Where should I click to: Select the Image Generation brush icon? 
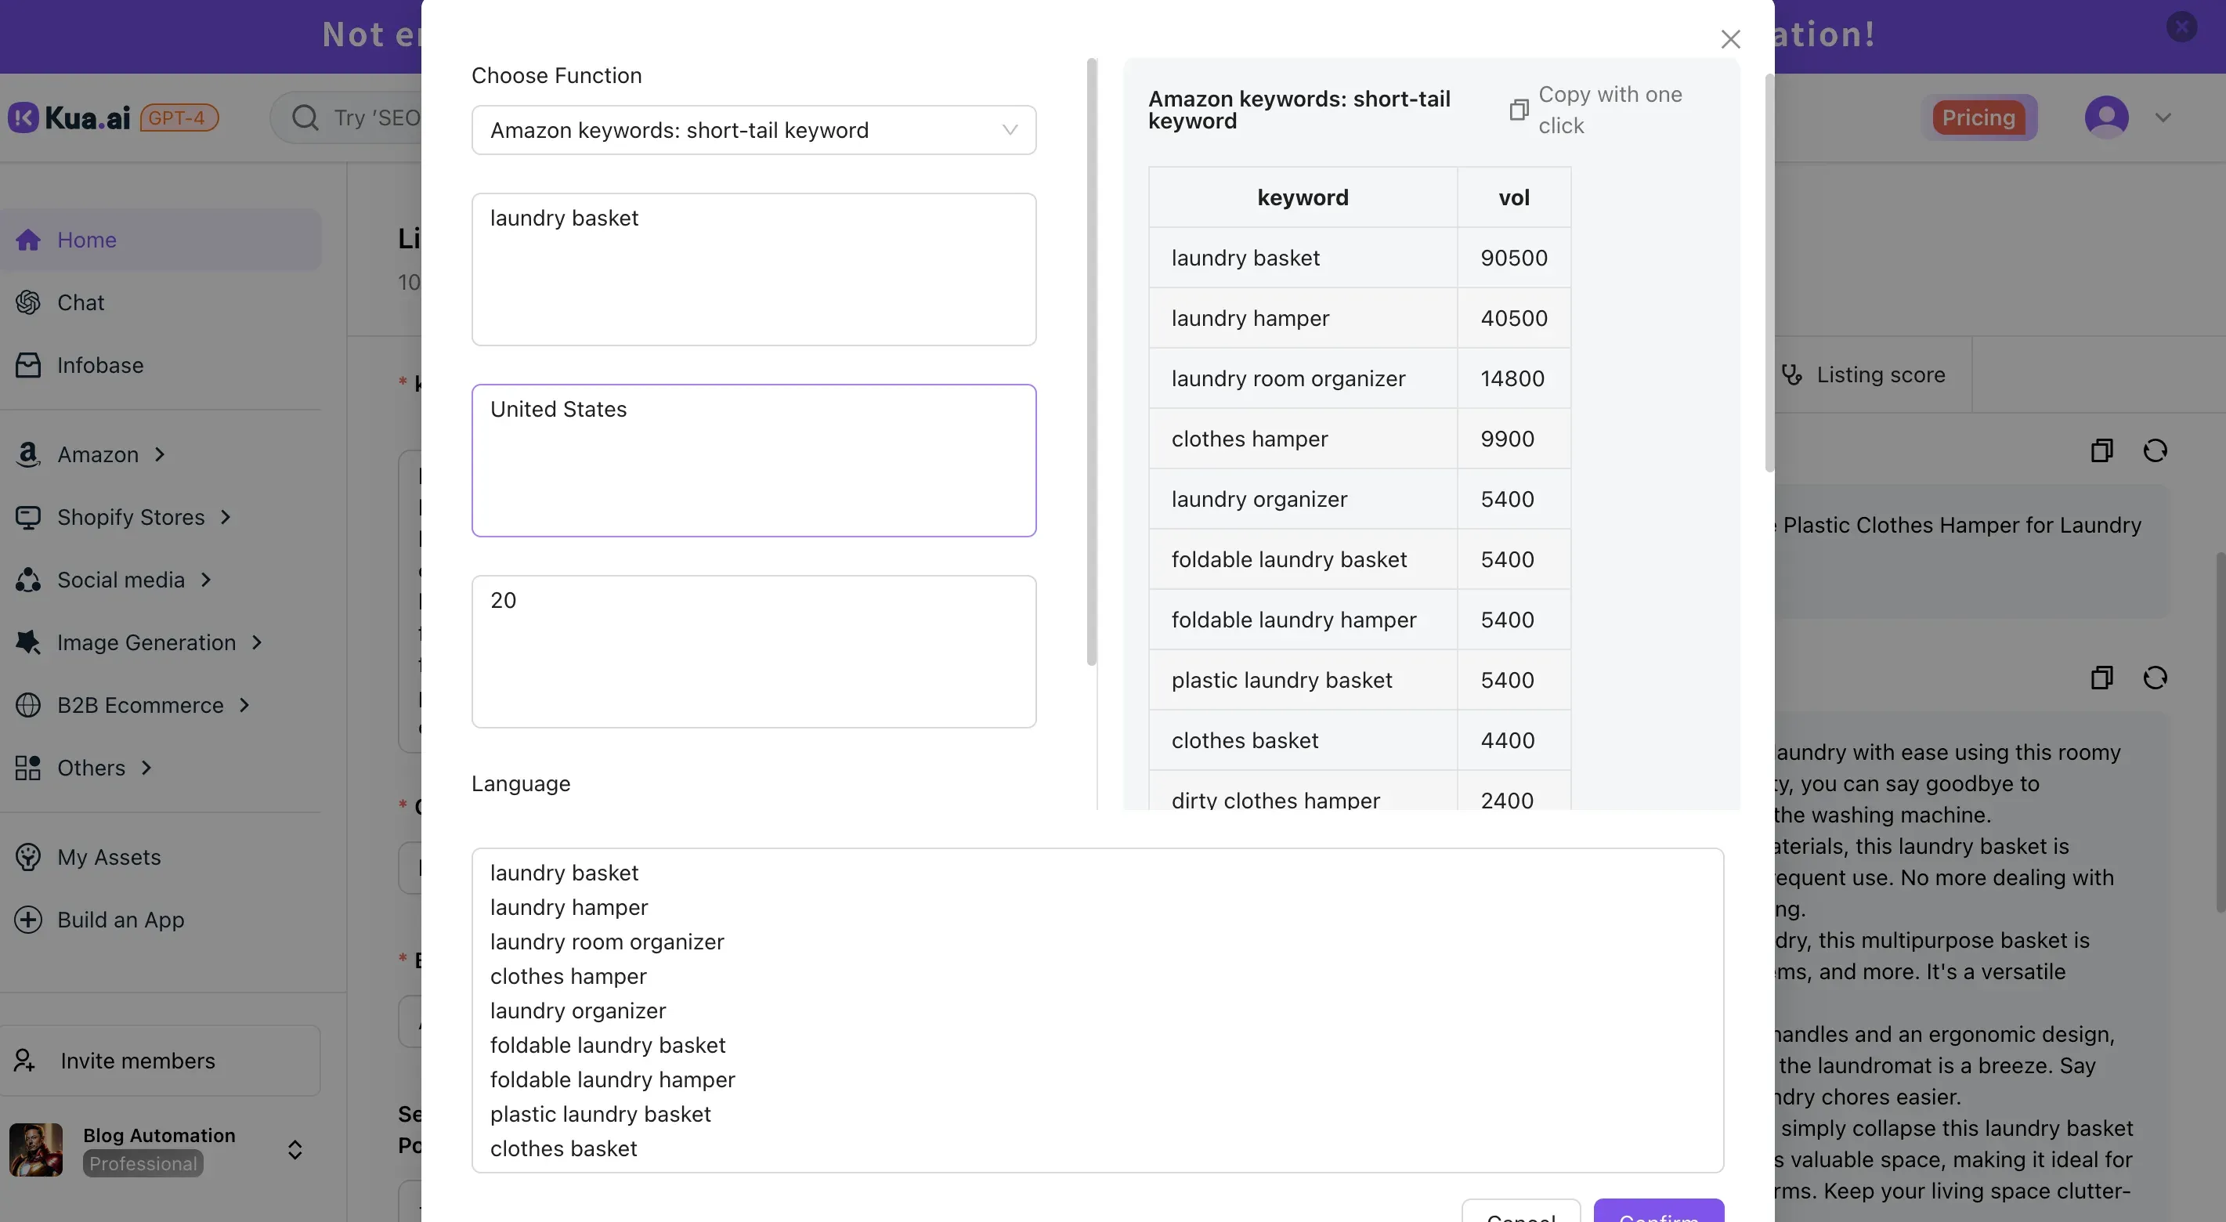pyautogui.click(x=27, y=642)
